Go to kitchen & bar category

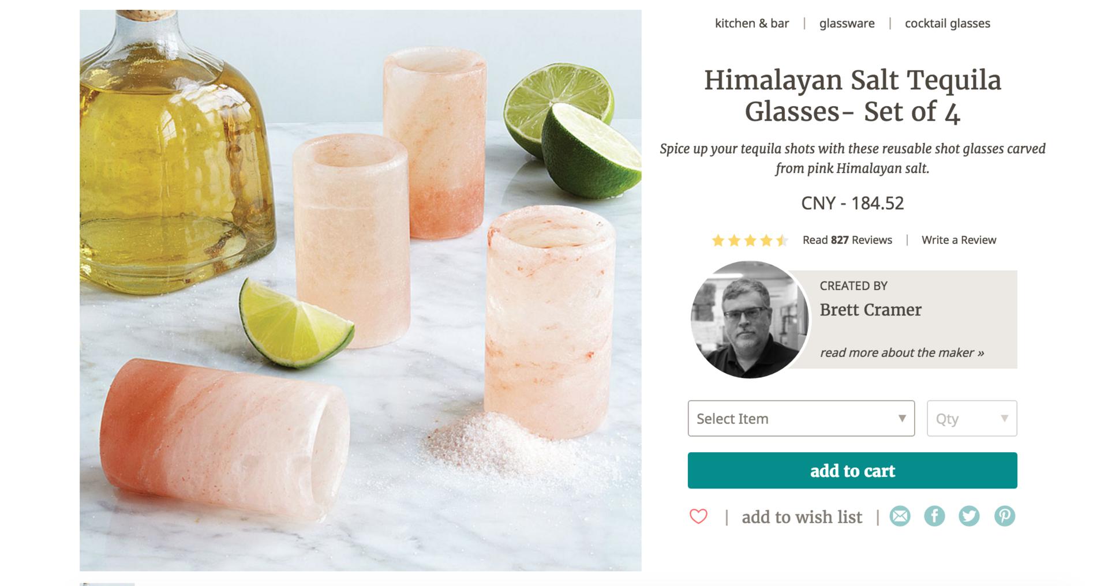[751, 24]
